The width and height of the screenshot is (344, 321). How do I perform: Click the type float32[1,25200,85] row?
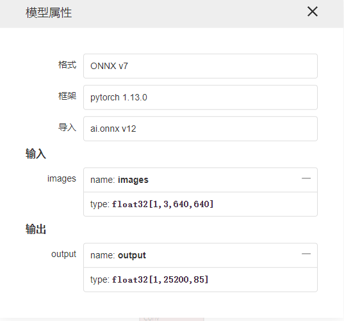(201, 279)
